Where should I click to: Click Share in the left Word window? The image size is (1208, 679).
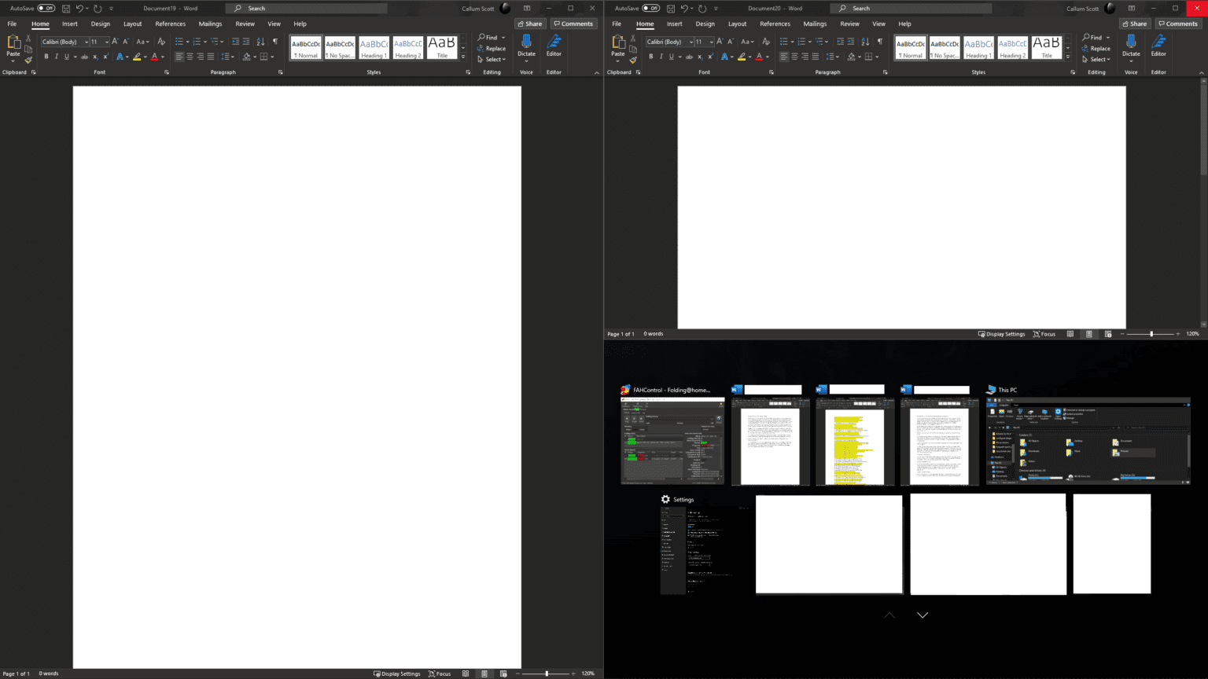tap(529, 24)
